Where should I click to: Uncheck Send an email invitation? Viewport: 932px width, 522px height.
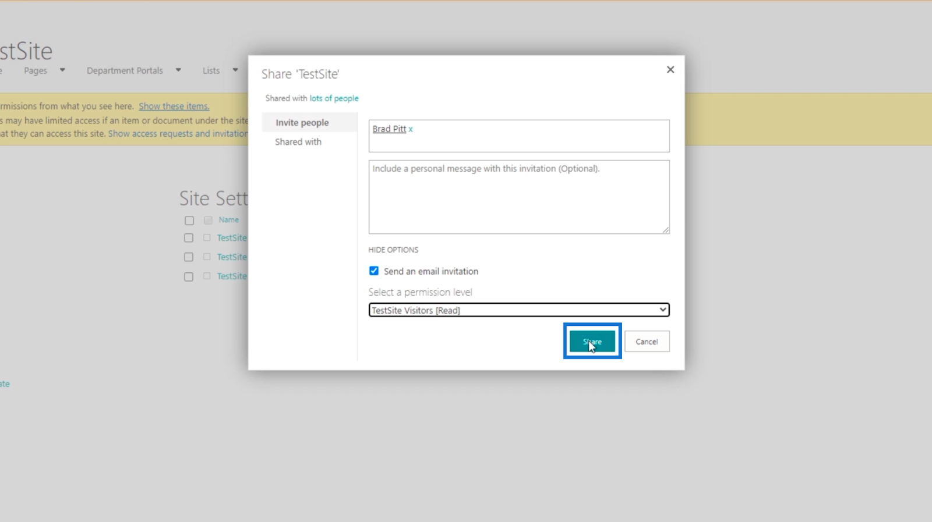[374, 271]
